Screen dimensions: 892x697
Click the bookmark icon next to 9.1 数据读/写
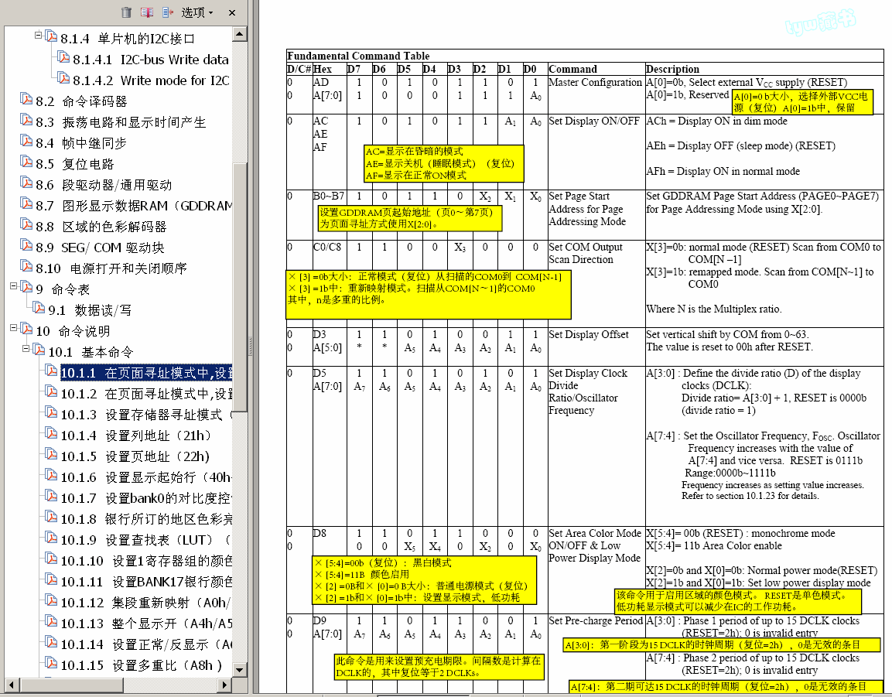coord(39,309)
